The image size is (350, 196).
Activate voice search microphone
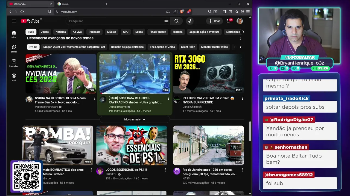point(189,21)
